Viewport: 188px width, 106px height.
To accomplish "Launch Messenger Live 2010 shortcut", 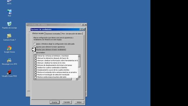I will [9, 61].
